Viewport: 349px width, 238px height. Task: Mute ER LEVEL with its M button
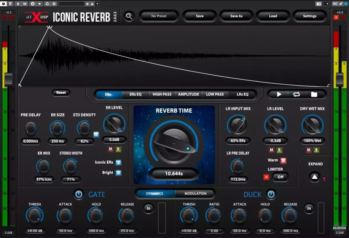[x=111, y=149]
